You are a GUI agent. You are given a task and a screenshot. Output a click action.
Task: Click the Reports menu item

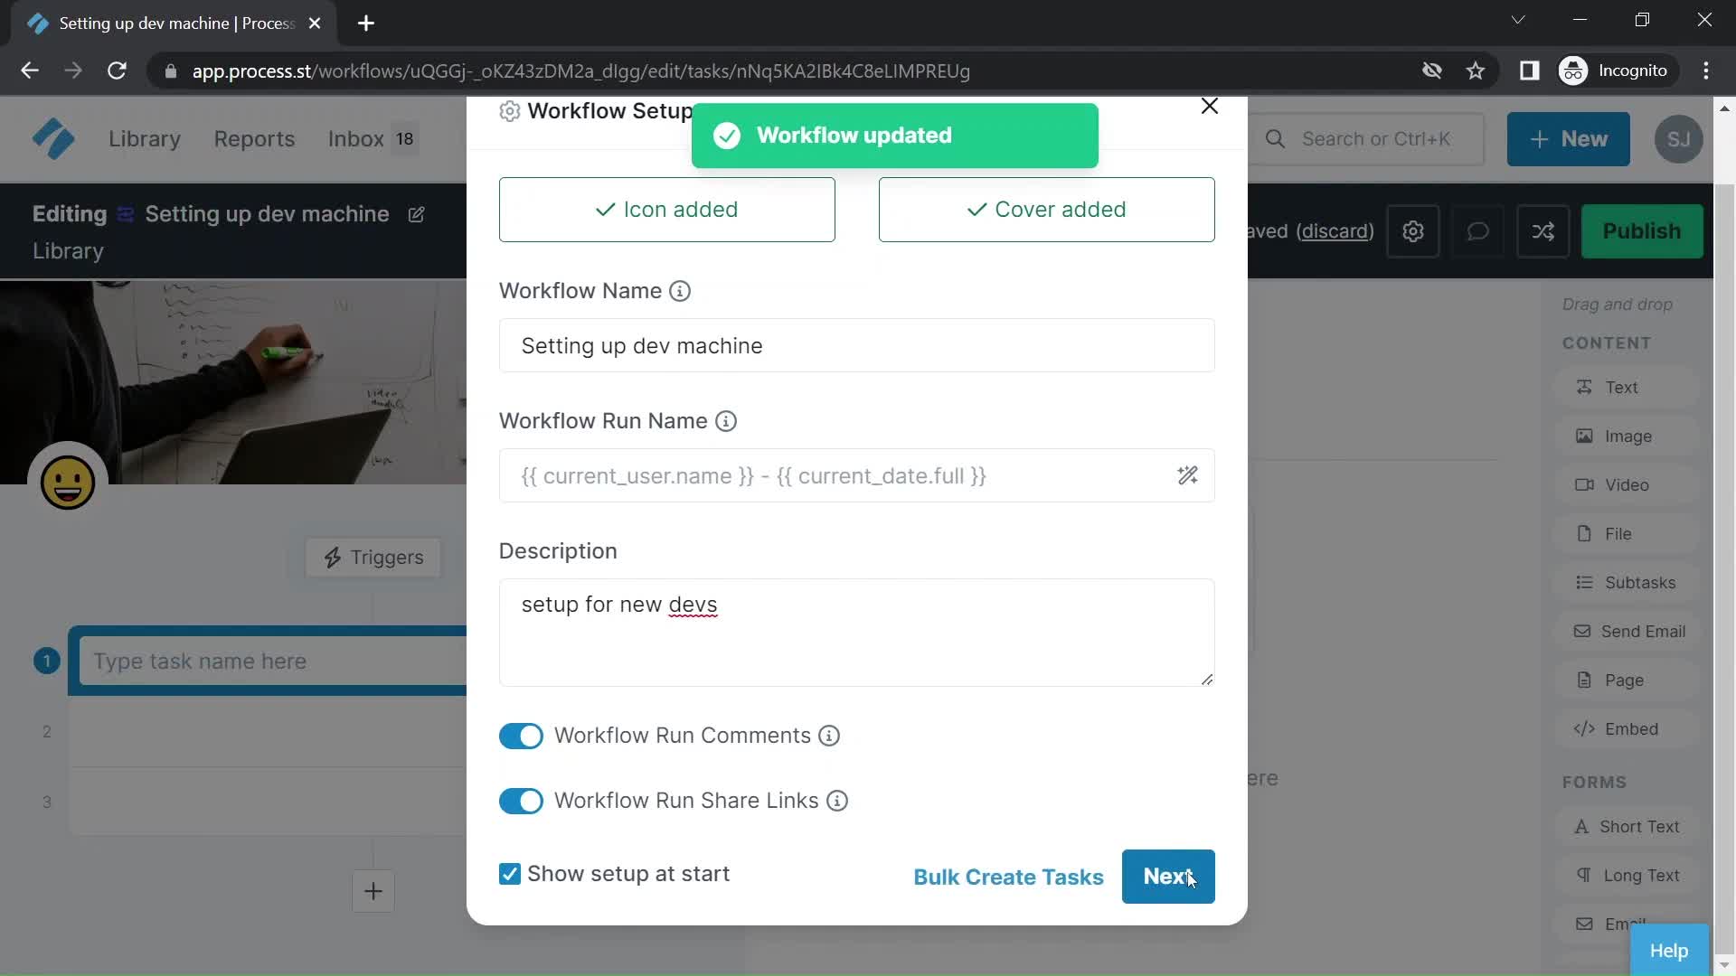point(255,138)
